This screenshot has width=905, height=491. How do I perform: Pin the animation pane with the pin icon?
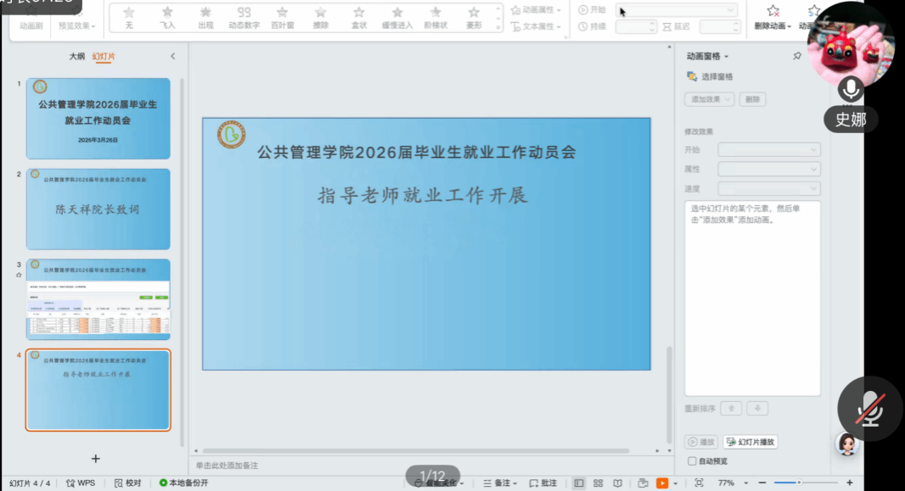tap(796, 56)
